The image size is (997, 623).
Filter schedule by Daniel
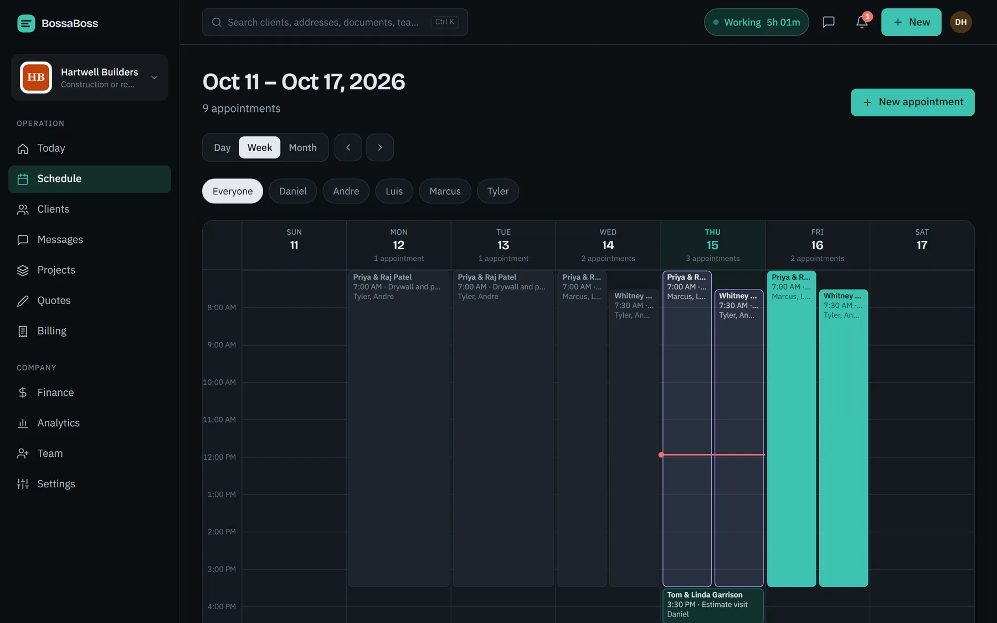pyautogui.click(x=293, y=191)
